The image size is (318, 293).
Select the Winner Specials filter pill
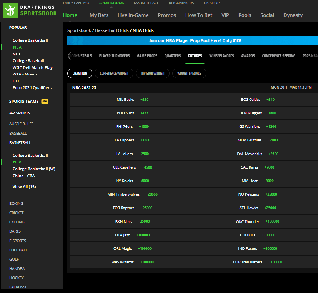click(189, 73)
